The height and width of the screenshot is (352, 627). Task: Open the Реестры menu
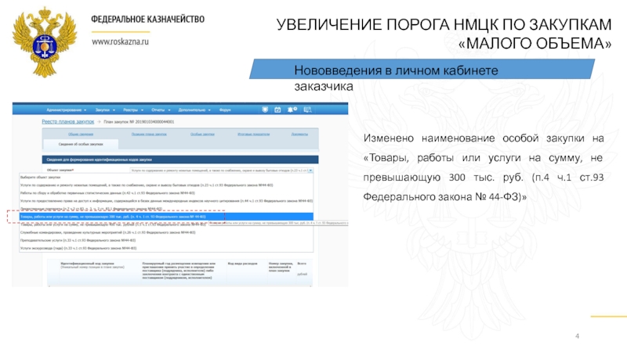click(x=133, y=110)
